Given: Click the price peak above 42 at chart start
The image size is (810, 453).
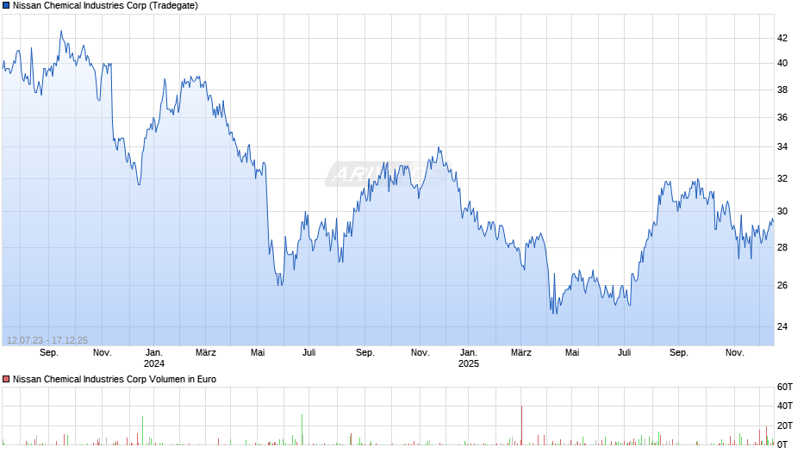Looking at the screenshot, I should [61, 32].
